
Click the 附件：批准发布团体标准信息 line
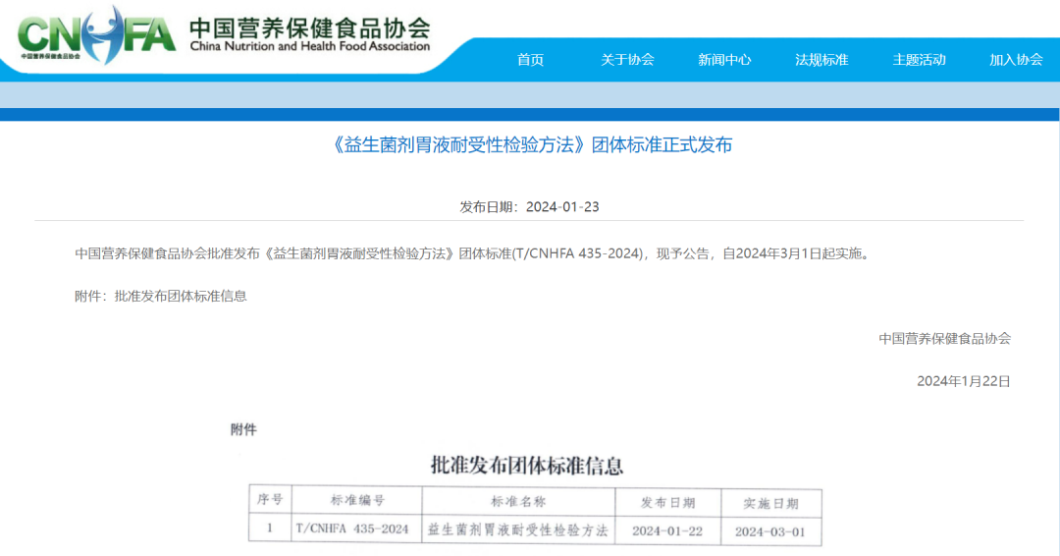pos(161,296)
